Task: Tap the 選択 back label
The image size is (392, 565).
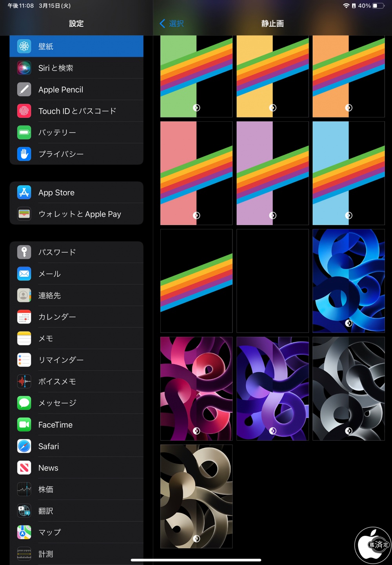Action: [176, 24]
